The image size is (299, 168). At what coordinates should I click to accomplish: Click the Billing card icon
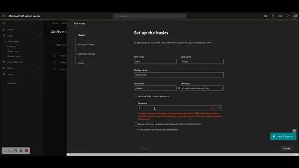pos(4,68)
